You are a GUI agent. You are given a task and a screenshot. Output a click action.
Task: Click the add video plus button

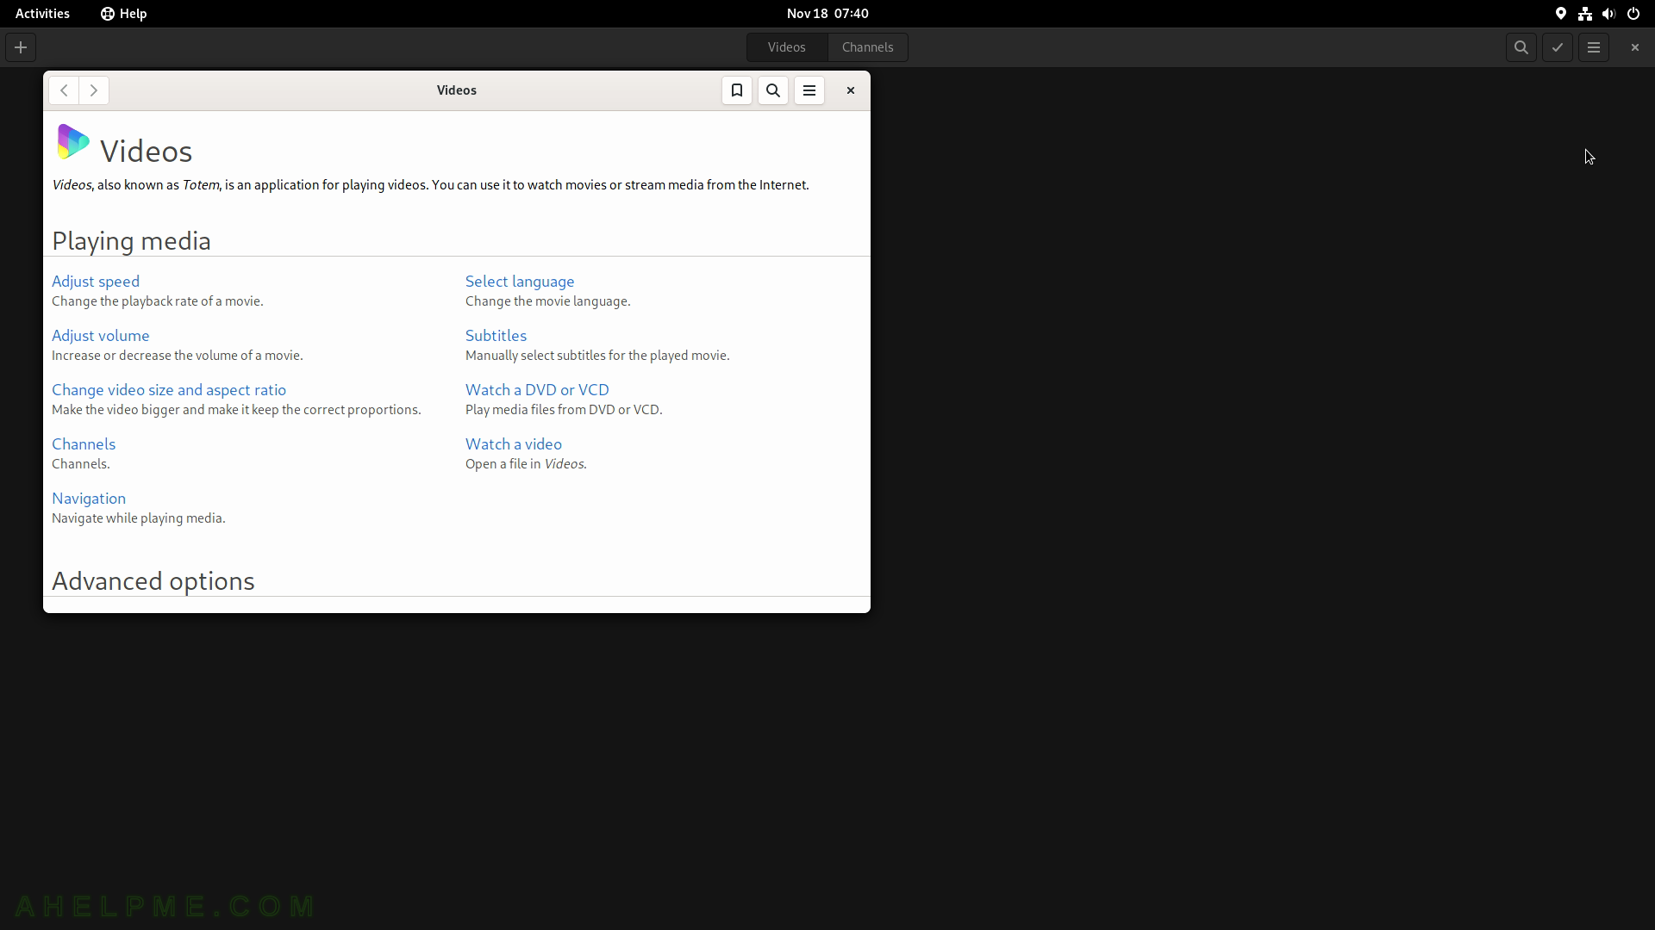pos(21,47)
